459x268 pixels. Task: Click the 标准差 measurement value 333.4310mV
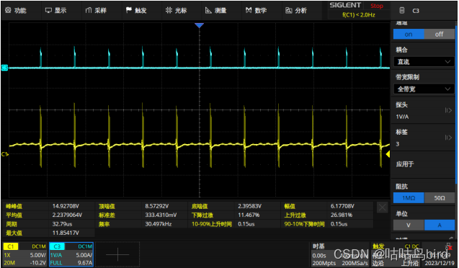pos(161,215)
